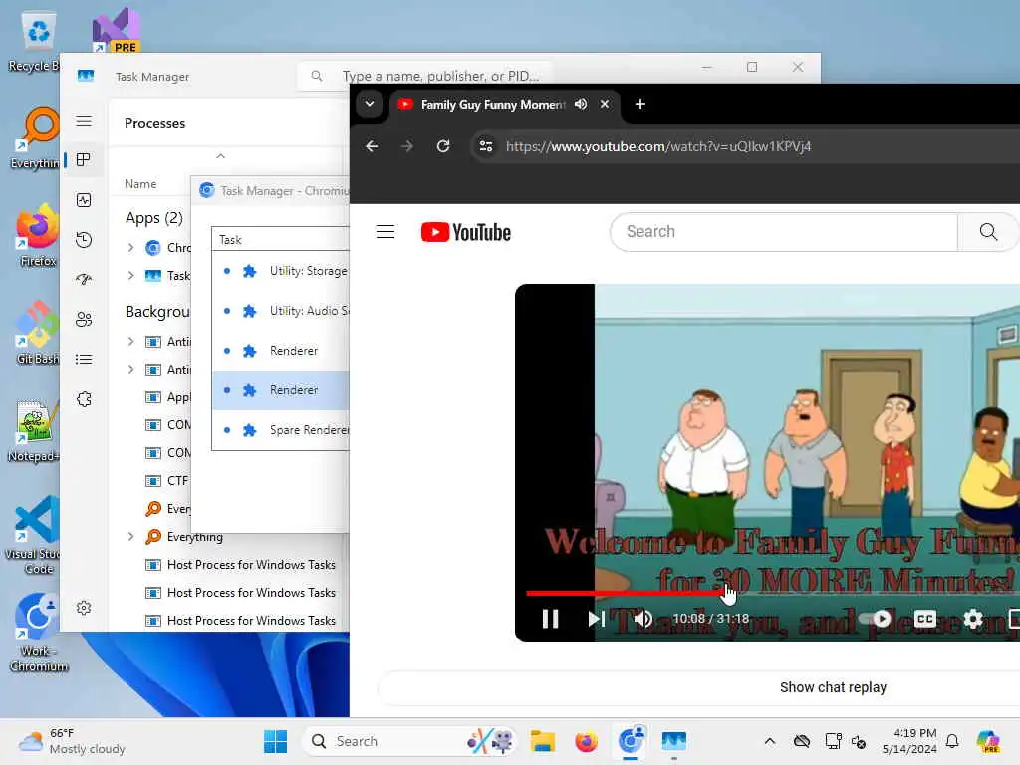Image resolution: width=1020 pixels, height=765 pixels.
Task: Mute the video volume in player
Action: click(643, 618)
